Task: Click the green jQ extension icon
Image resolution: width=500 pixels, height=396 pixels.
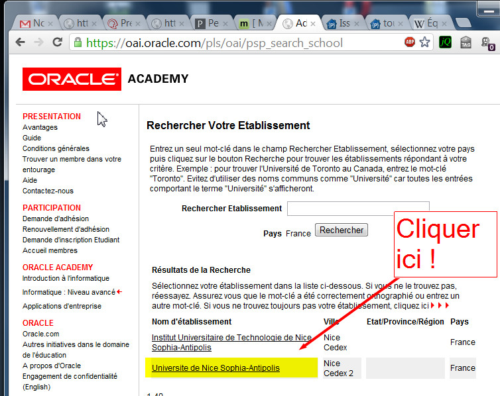Action: tap(445, 42)
